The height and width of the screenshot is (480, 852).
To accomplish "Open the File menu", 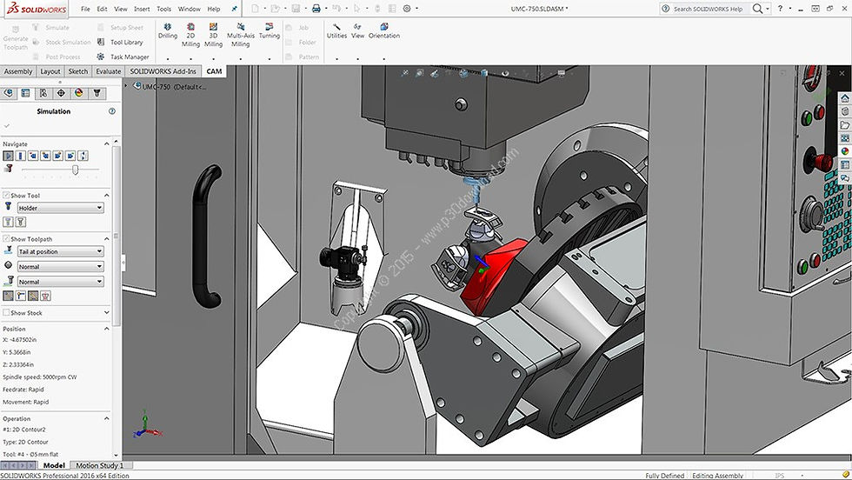I will 86,9.
